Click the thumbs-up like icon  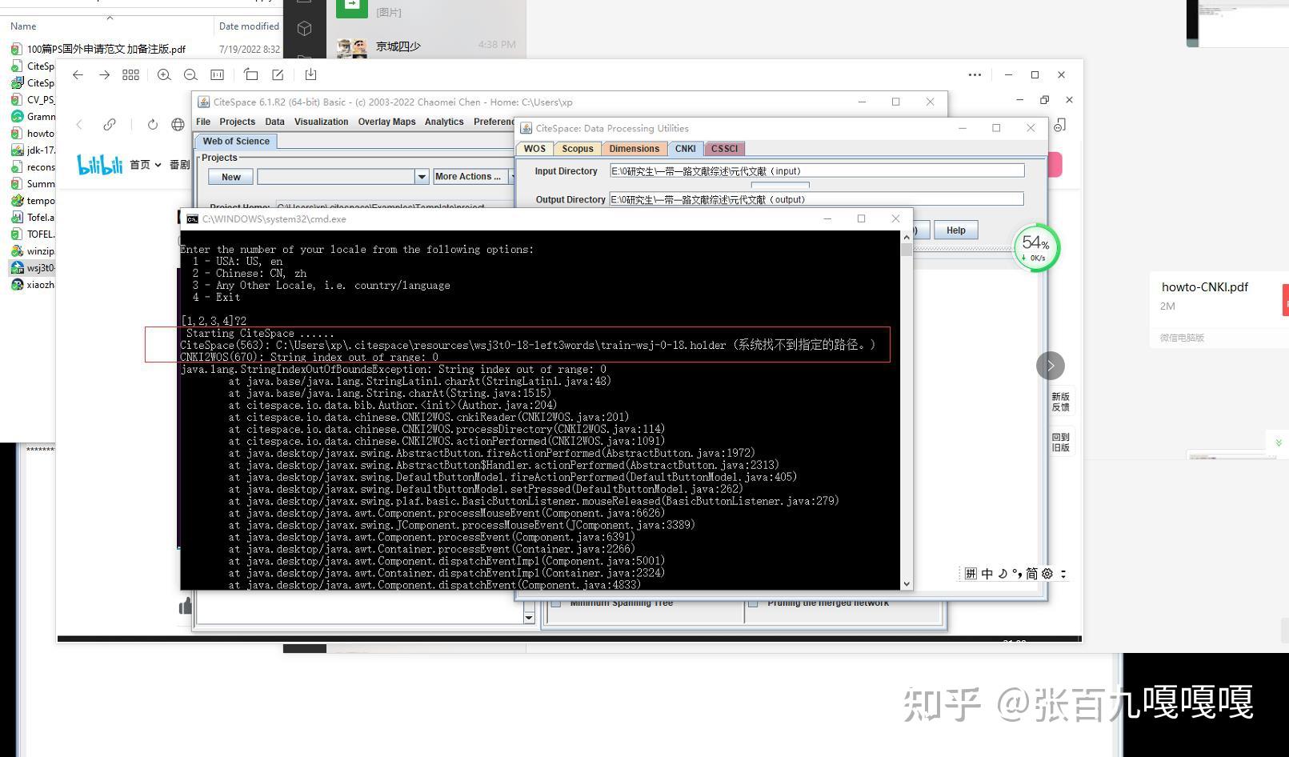tap(185, 606)
